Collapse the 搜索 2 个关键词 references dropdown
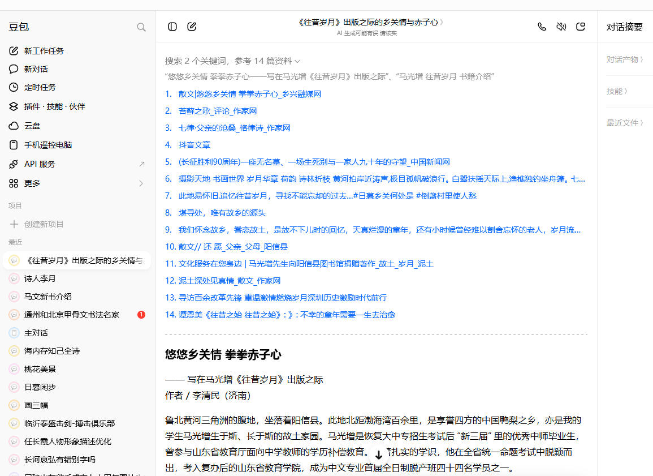 click(x=232, y=61)
